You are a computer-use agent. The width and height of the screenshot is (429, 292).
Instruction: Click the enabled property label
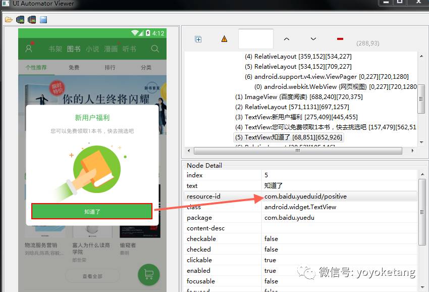198,271
